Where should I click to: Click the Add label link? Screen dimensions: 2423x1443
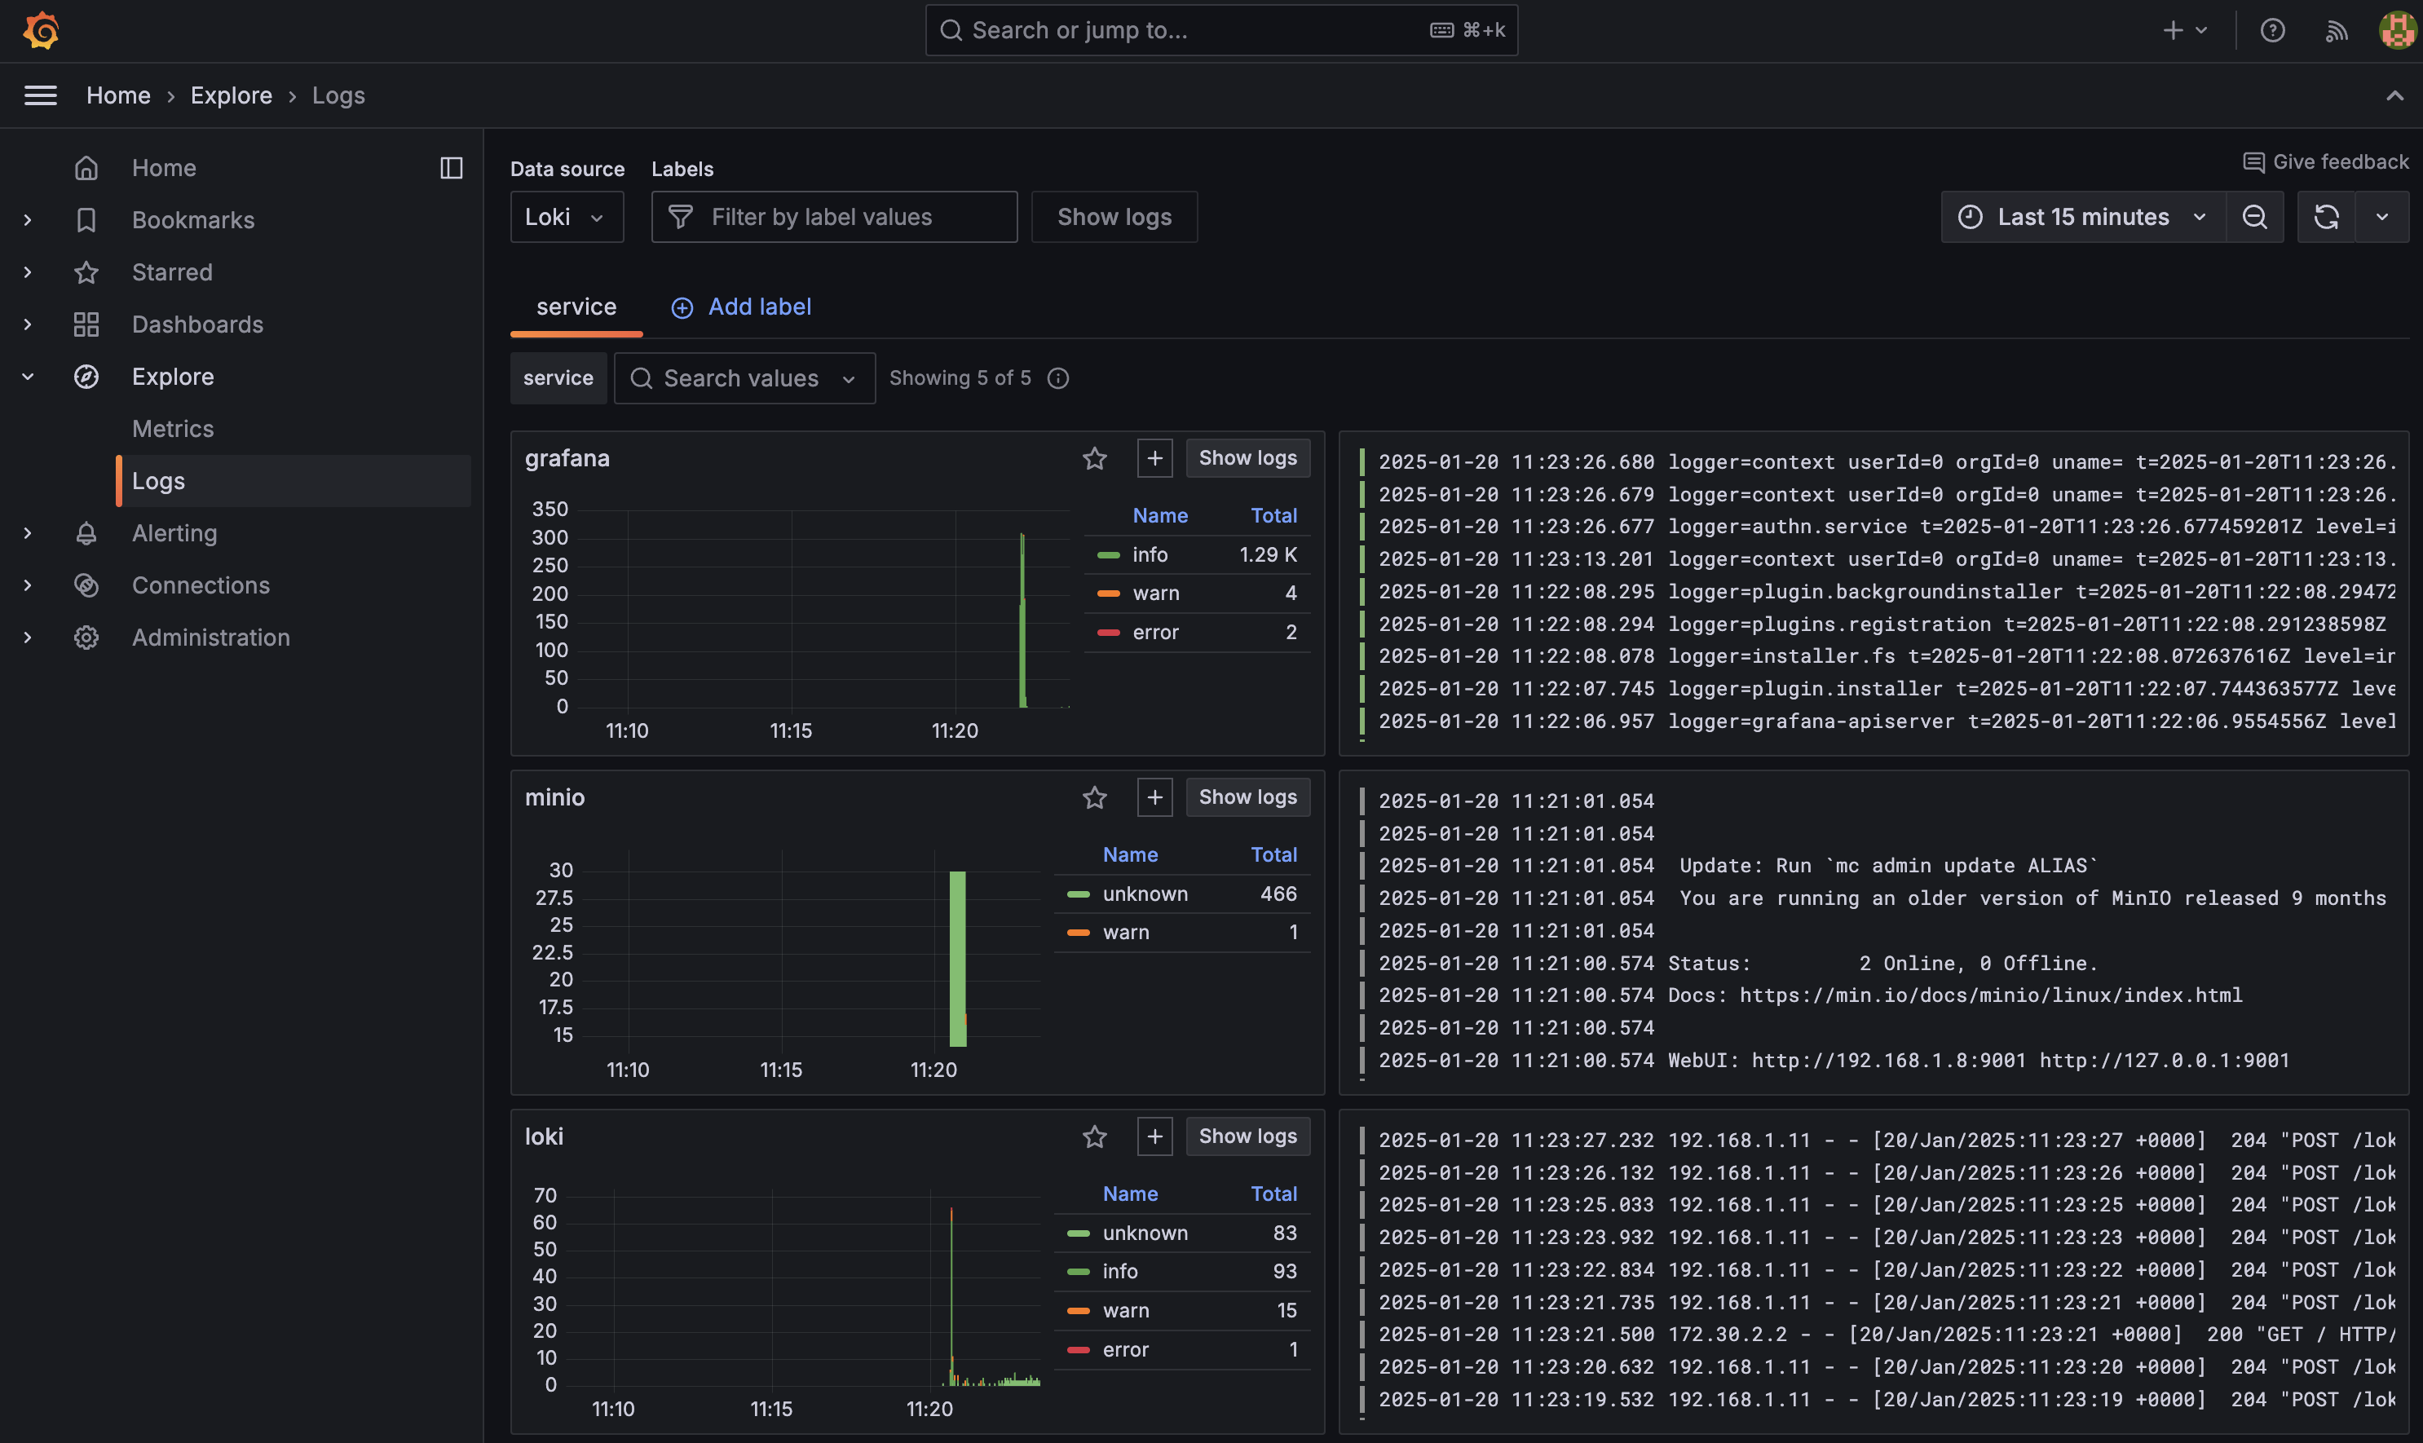point(741,307)
